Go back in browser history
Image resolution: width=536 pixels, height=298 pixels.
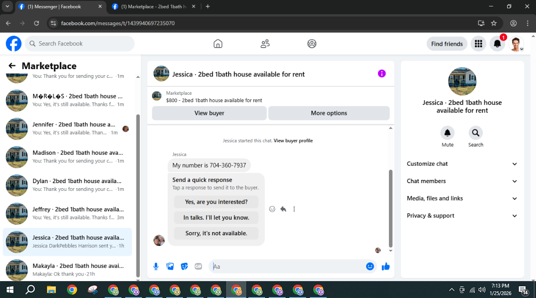pyautogui.click(x=8, y=23)
